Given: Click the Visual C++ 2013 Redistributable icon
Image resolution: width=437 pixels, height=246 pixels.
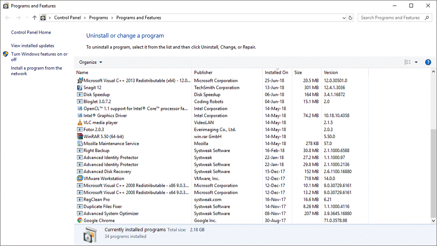Looking at the screenshot, I should point(80,80).
